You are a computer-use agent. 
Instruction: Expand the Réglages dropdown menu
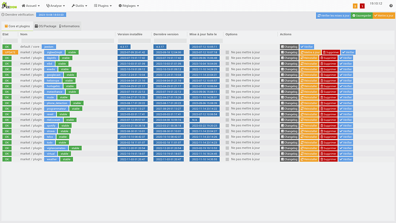(129, 6)
